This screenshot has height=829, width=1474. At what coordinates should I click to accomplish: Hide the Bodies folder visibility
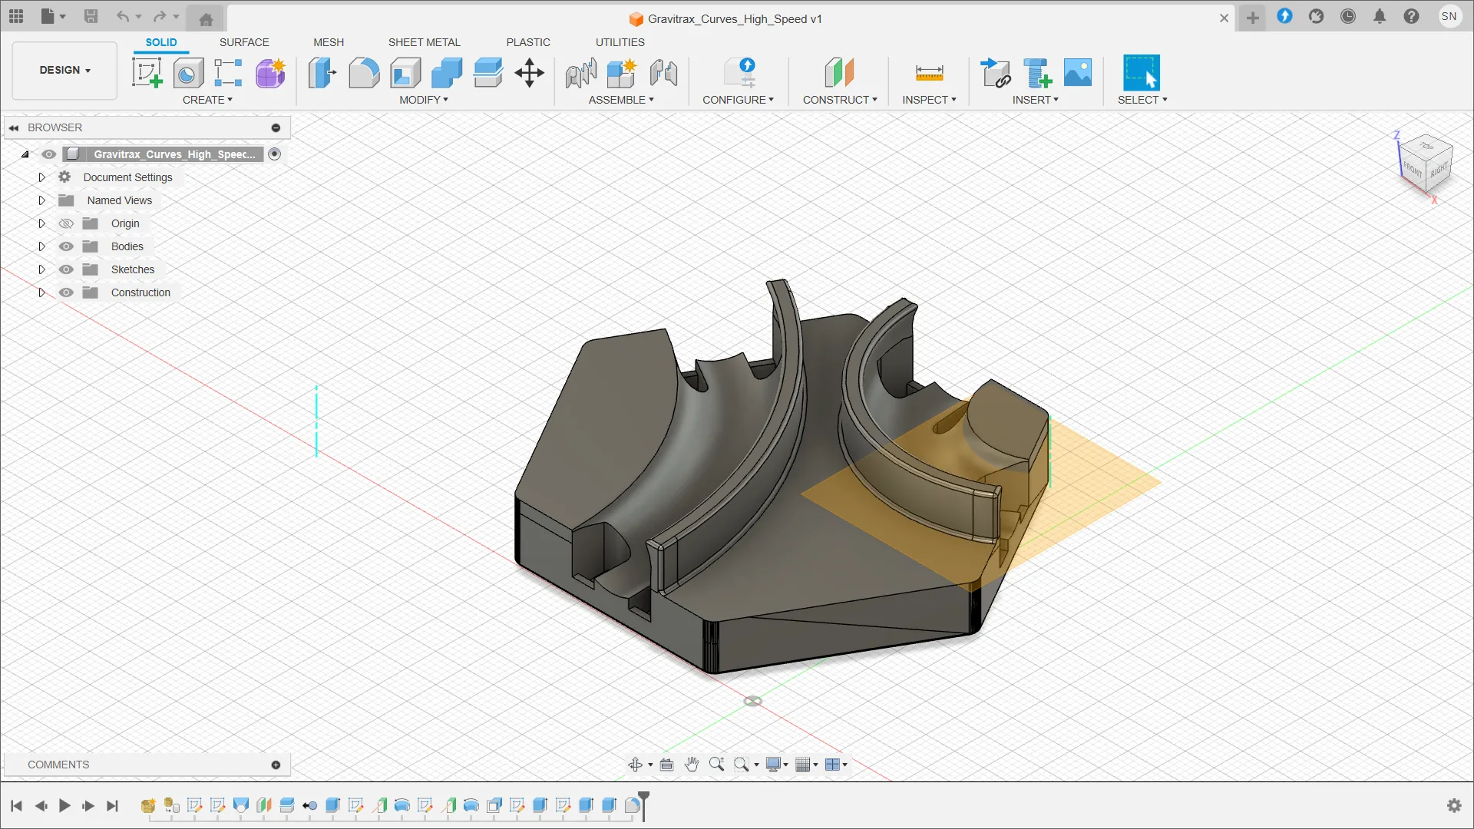click(66, 246)
